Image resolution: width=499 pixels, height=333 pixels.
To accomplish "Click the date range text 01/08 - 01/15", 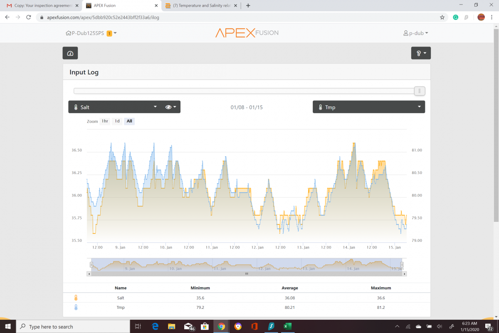I will pyautogui.click(x=247, y=107).
